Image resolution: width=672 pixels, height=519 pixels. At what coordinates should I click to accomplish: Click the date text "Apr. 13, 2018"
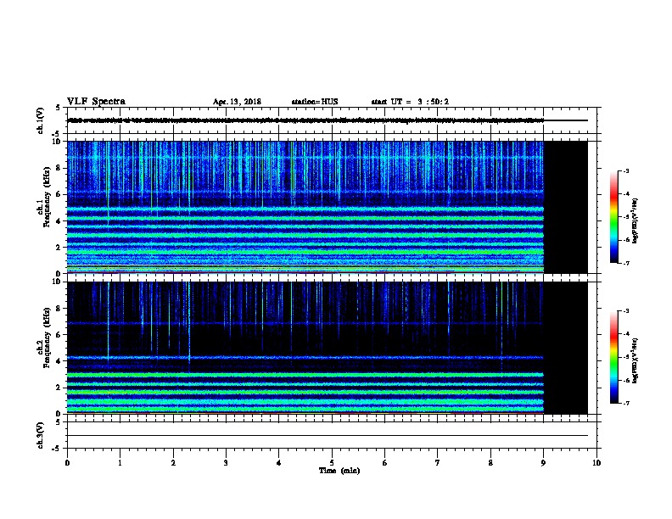point(237,102)
